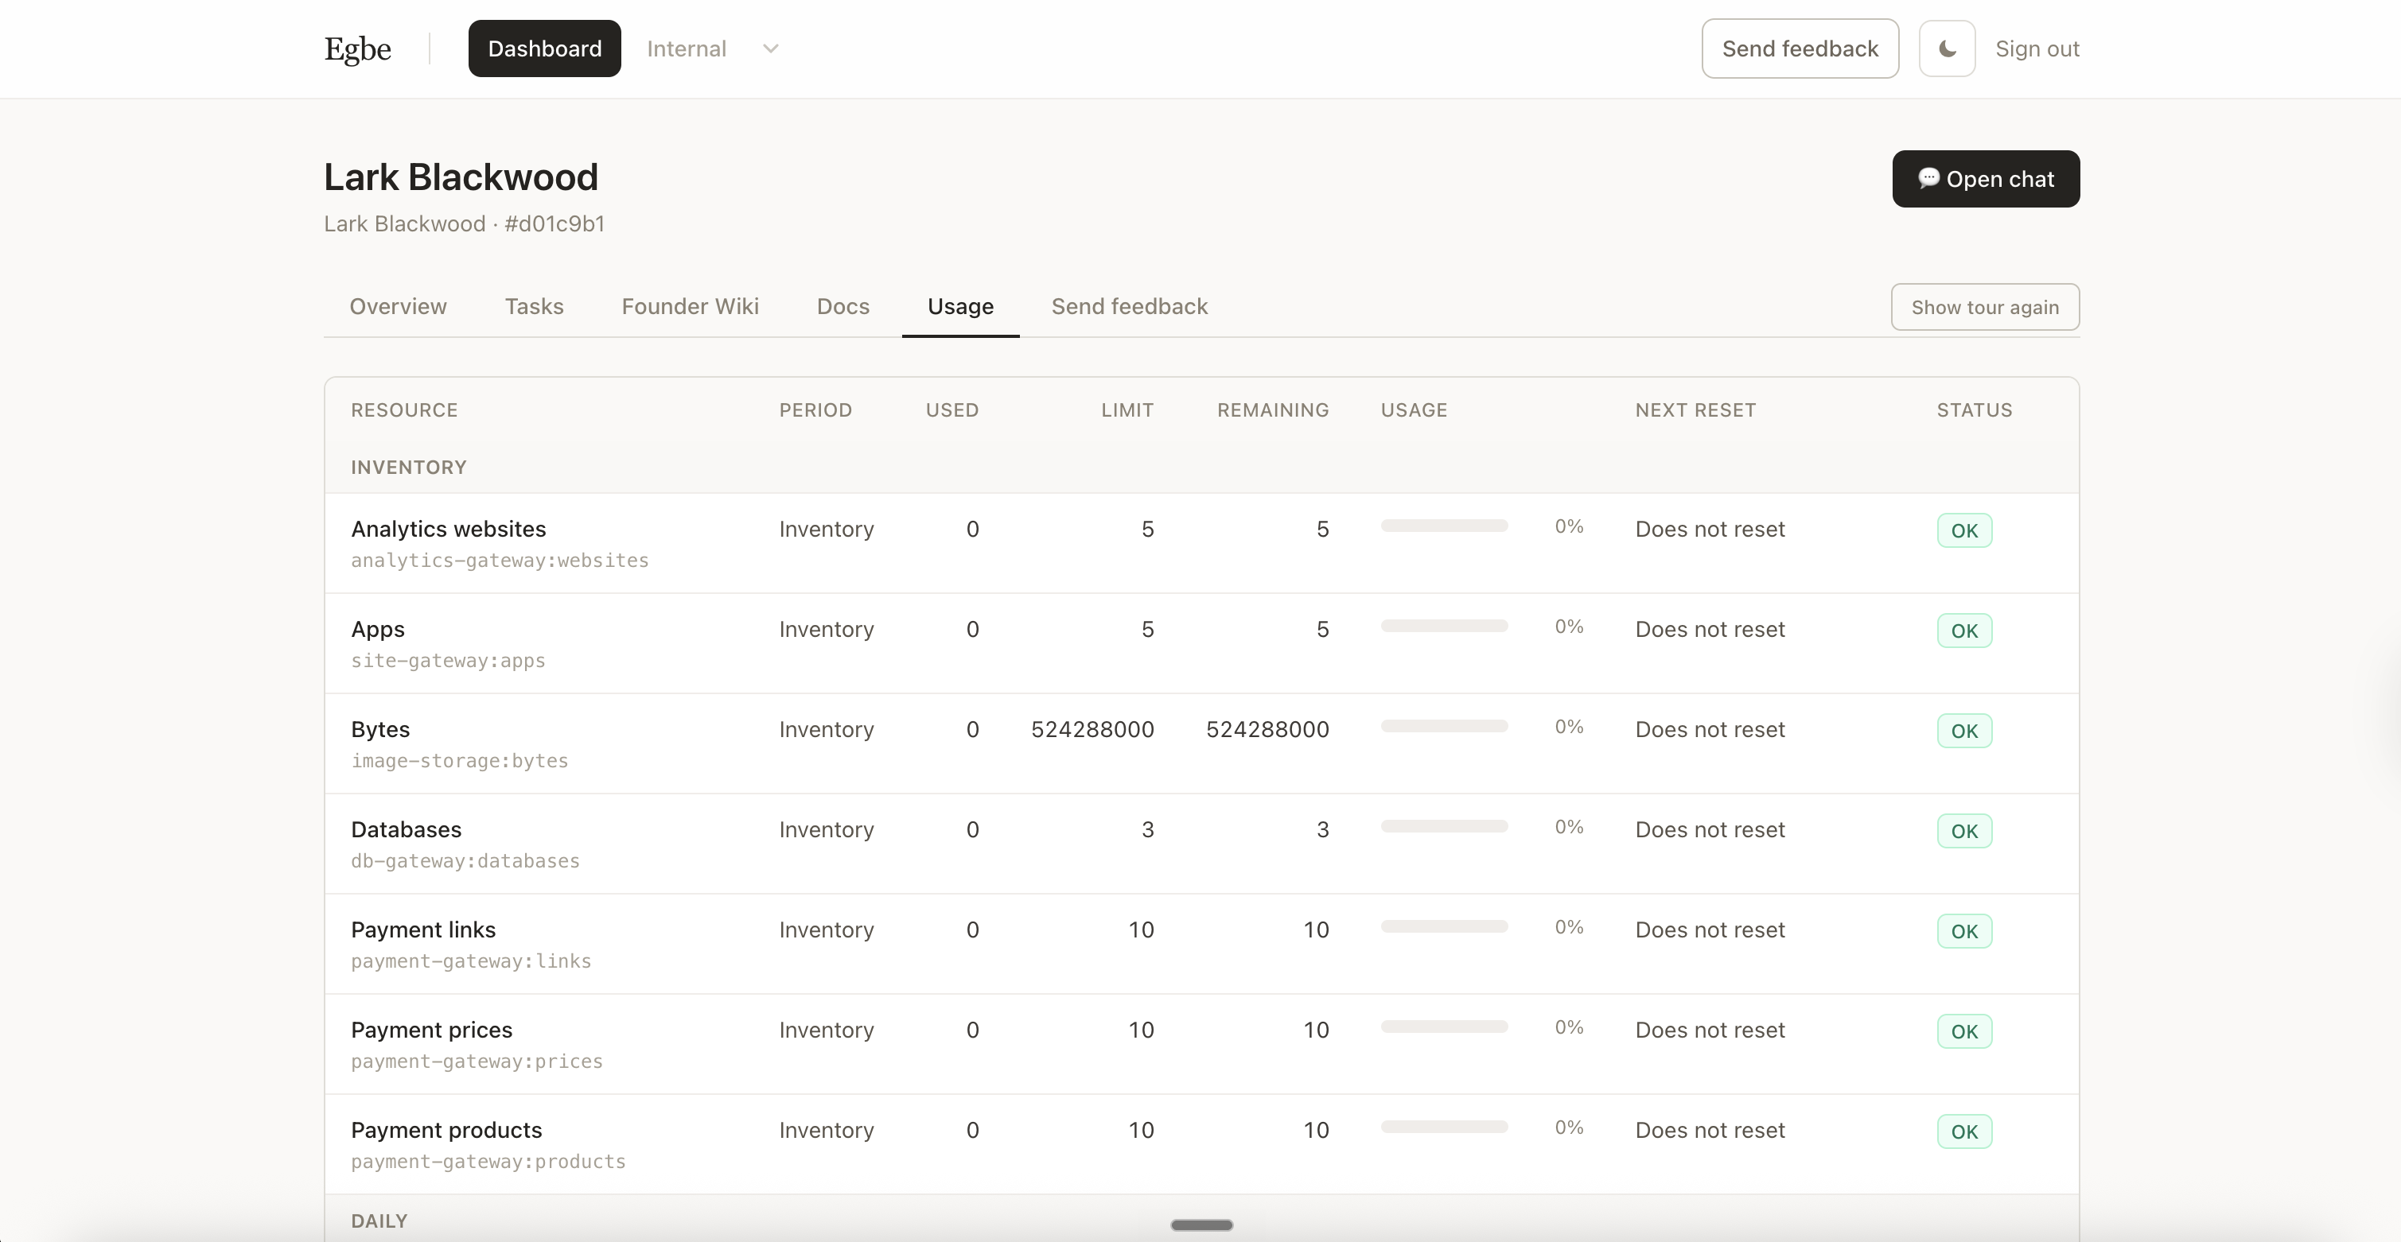
Task: Click the Bytes usage progress bar
Action: click(1444, 727)
